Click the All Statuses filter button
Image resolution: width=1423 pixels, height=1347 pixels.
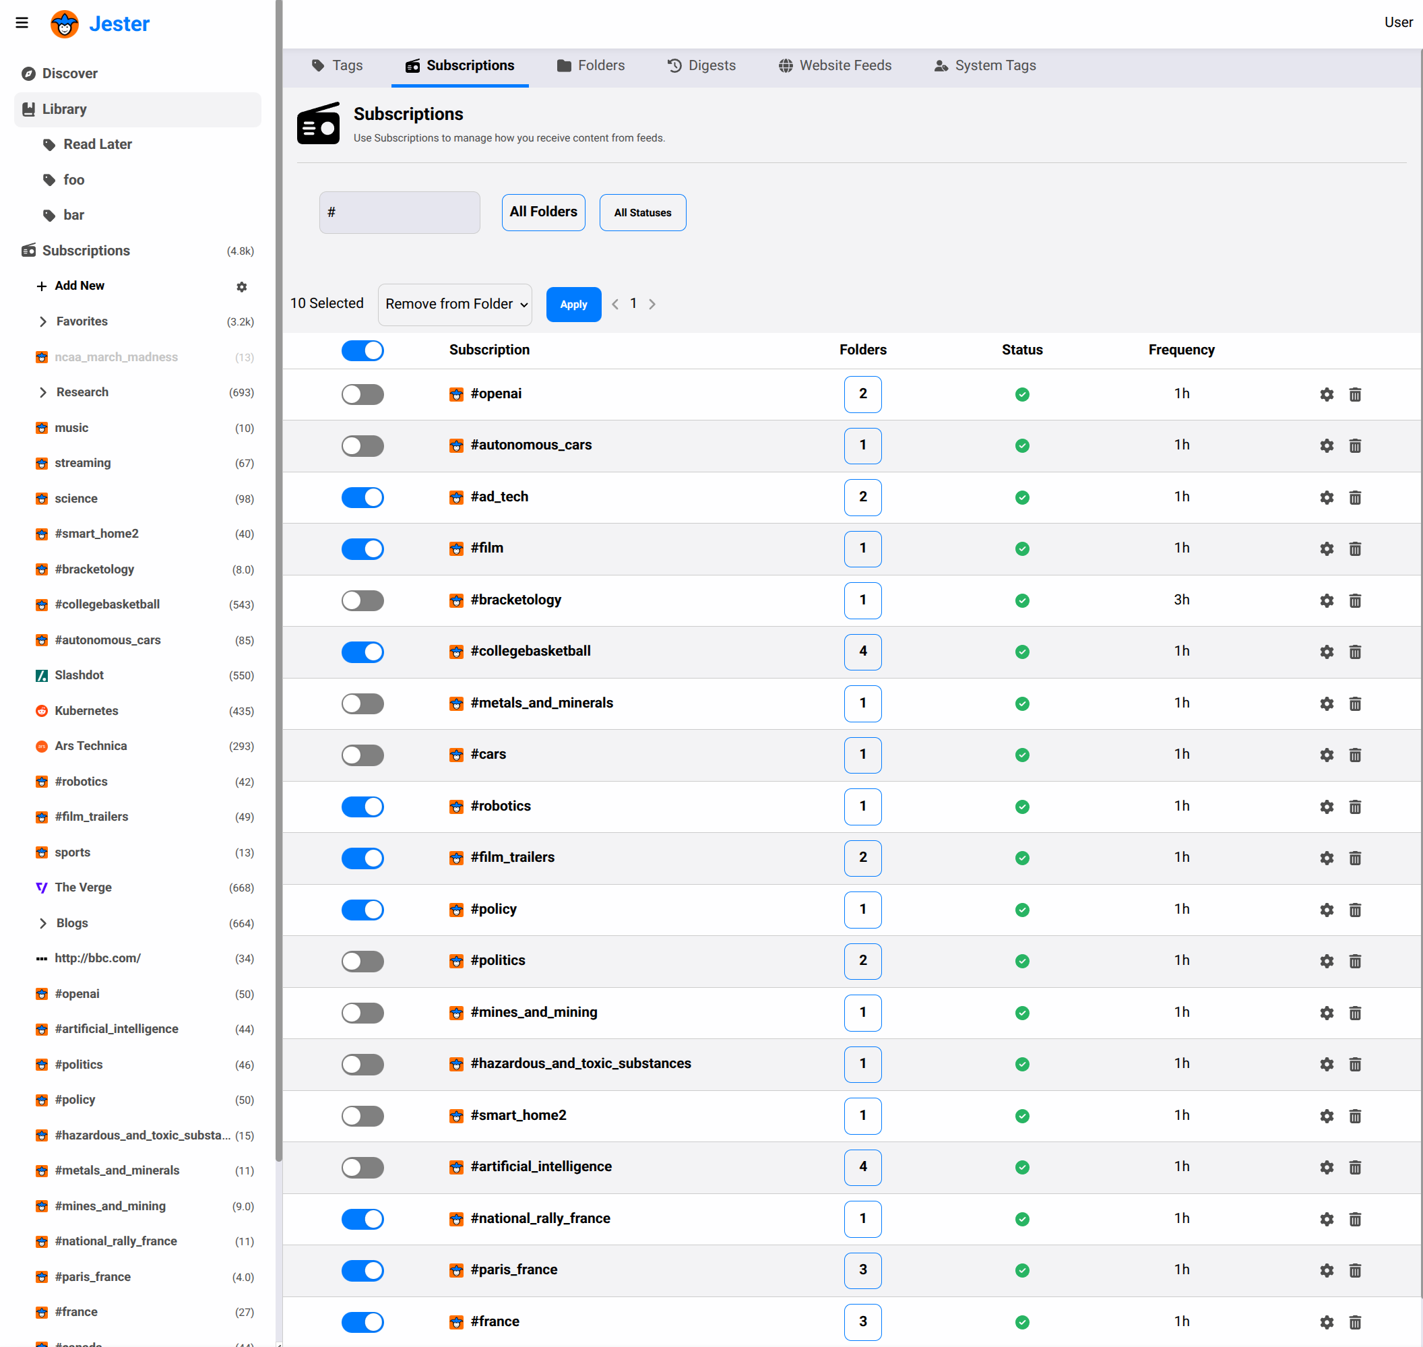pos(642,212)
